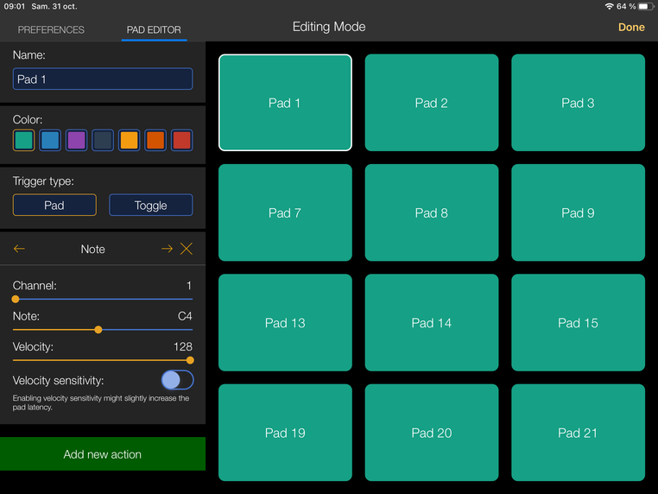Image resolution: width=658 pixels, height=494 pixels.
Task: Select Pad 21 for editing
Action: [578, 433]
